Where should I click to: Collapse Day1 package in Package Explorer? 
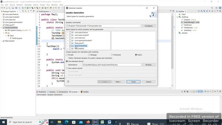[6, 35]
